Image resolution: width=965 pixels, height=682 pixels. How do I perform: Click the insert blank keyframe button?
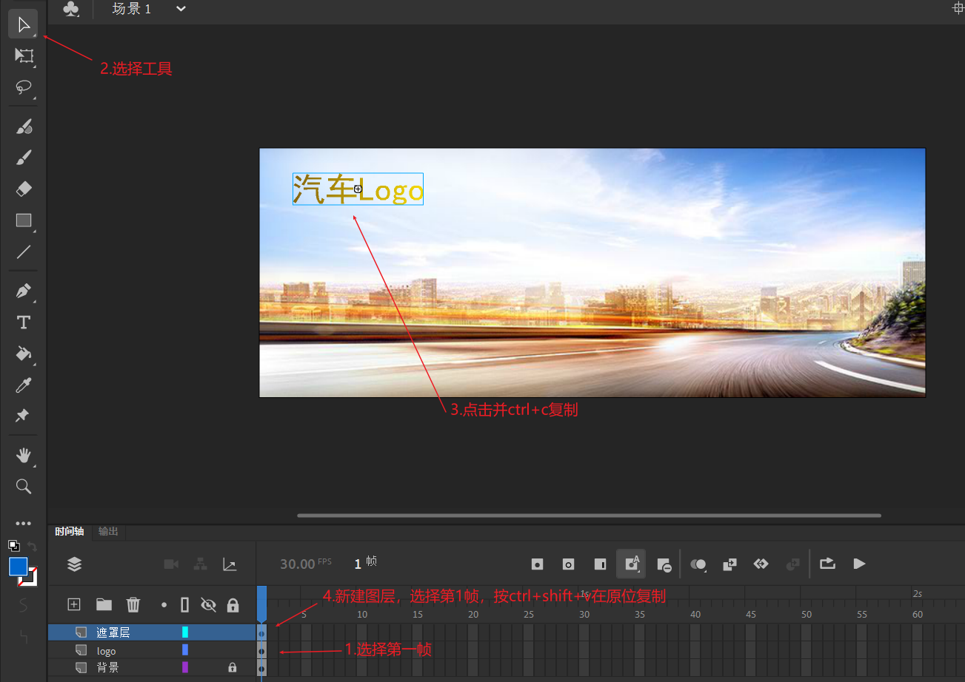(x=569, y=564)
